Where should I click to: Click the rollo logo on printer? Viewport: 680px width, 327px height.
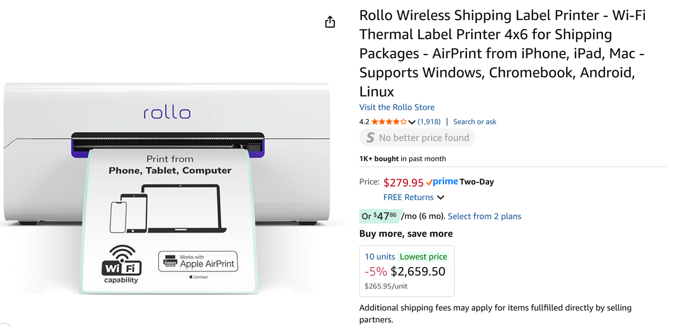pyautogui.click(x=167, y=112)
